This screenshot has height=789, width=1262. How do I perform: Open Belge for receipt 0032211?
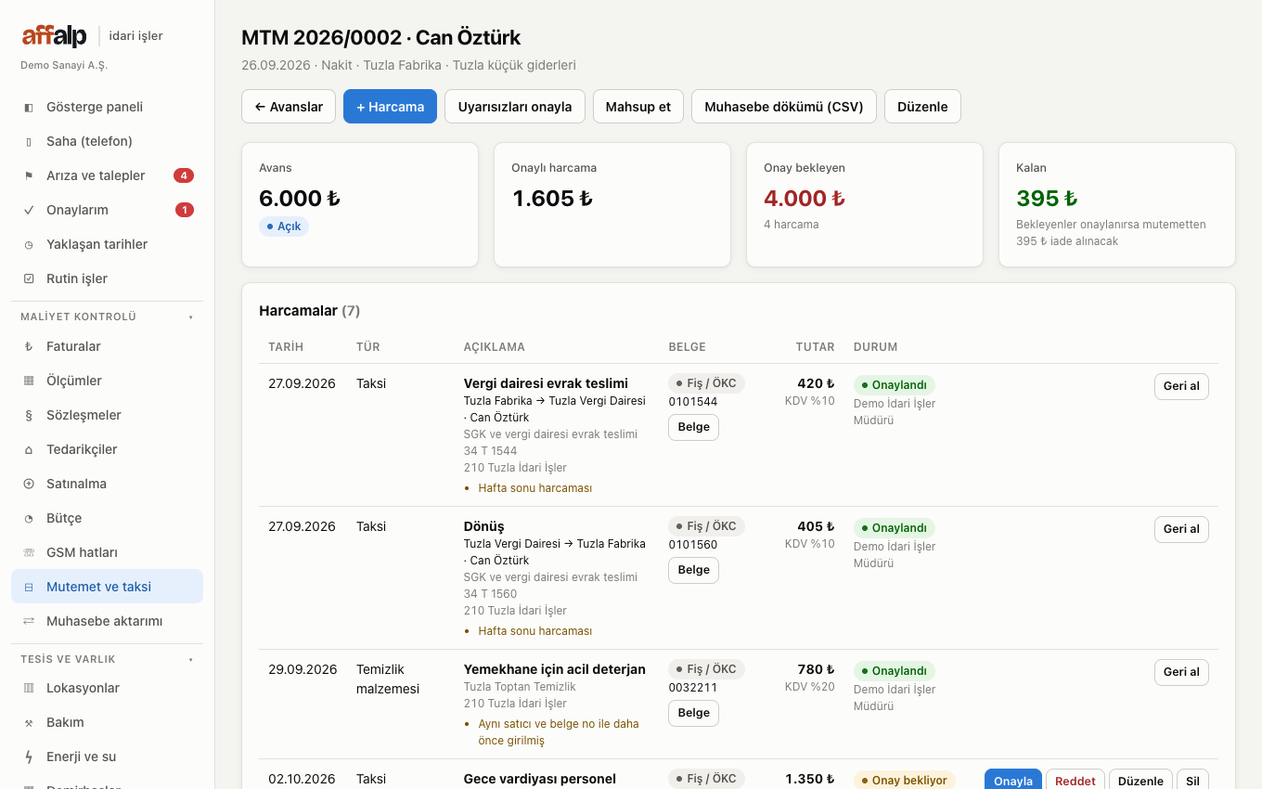point(693,713)
